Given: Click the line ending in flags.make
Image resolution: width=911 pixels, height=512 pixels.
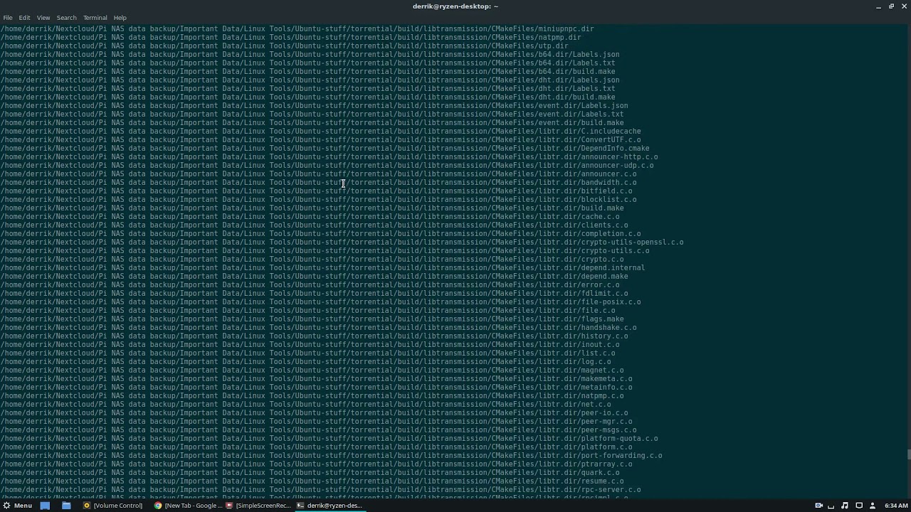Looking at the screenshot, I should [312, 319].
